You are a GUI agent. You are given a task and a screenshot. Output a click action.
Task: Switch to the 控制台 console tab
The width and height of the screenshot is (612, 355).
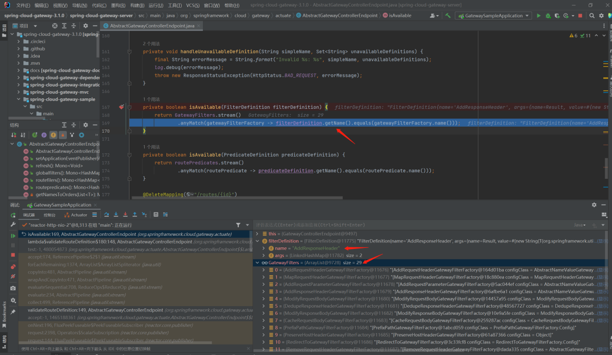pos(50,215)
